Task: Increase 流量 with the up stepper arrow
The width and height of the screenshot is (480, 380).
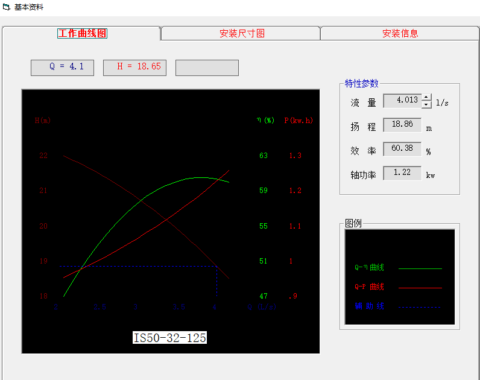Action: coord(426,97)
